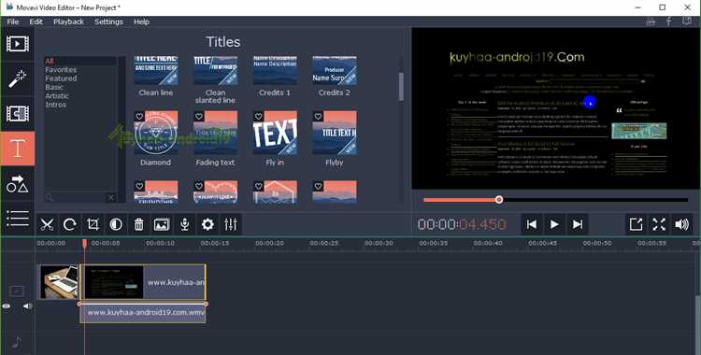The image size is (701, 355).
Task: Open Clip Properties gear icon
Action: 207,224
